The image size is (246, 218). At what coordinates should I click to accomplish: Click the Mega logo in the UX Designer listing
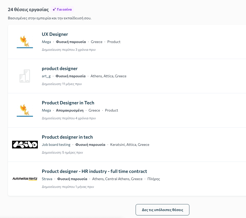point(25,42)
